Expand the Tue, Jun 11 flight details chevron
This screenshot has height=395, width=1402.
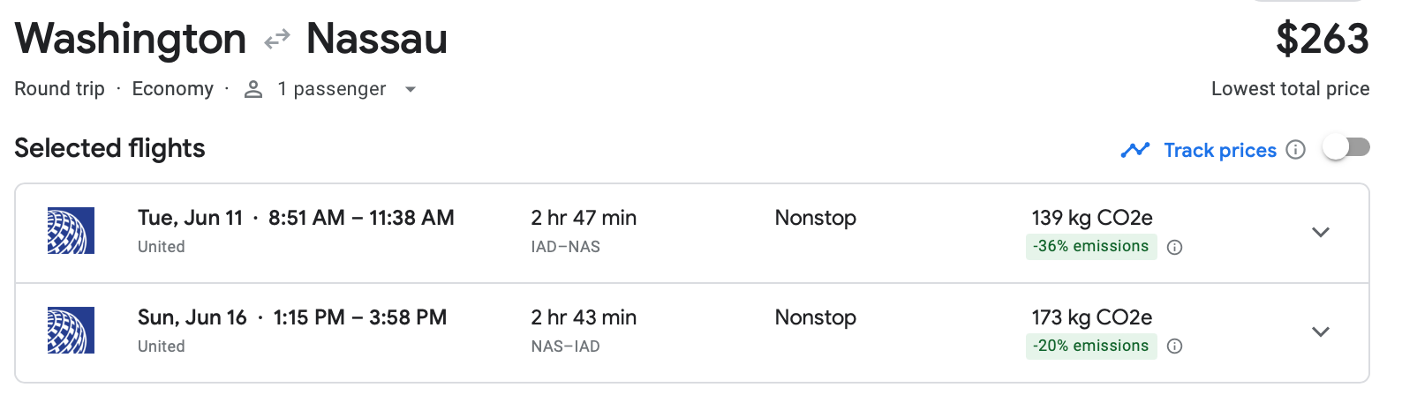coord(1320,233)
